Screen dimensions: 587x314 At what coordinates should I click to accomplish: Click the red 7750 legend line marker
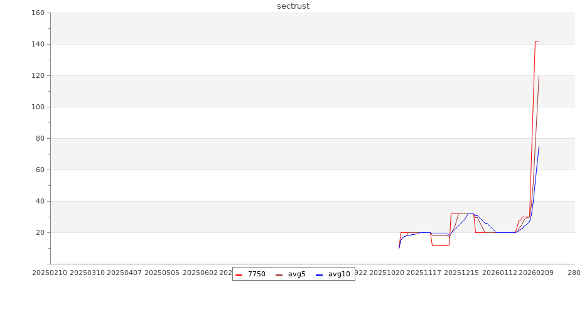(x=239, y=274)
